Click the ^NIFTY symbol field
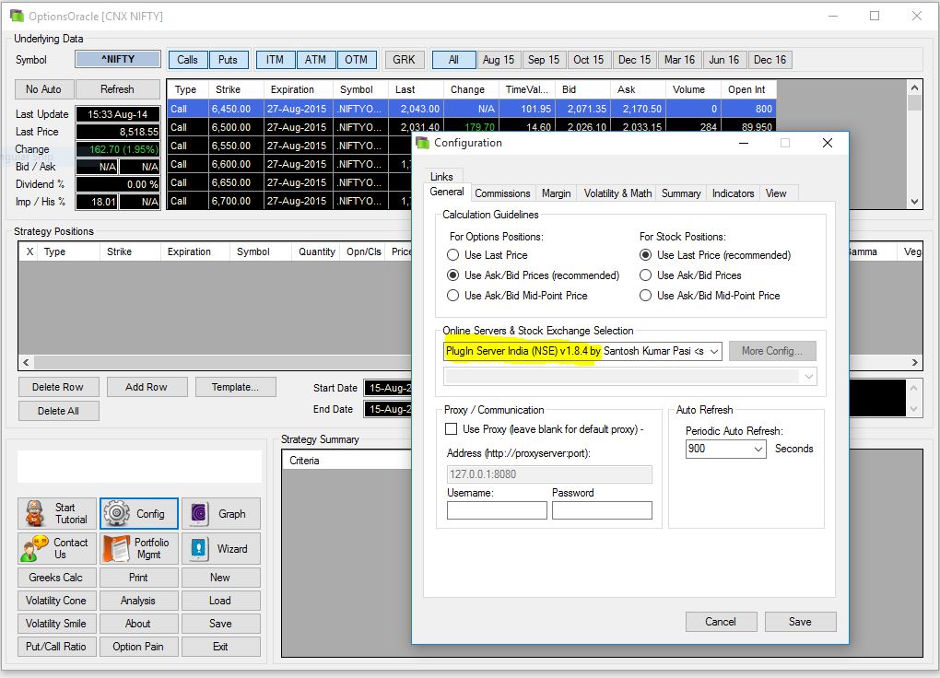 pyautogui.click(x=118, y=59)
